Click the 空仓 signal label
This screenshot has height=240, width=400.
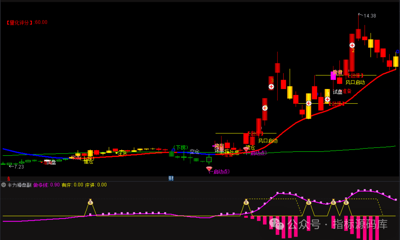[194, 151]
